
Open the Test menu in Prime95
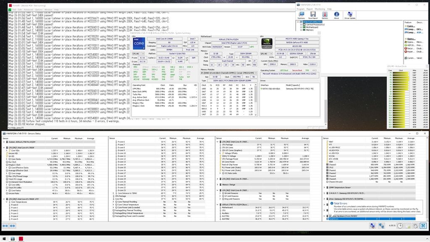pos(14,10)
